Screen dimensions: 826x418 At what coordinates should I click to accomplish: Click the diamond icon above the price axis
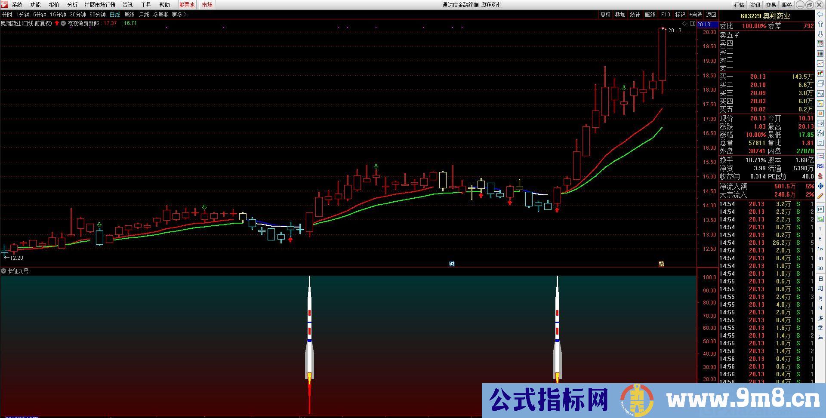pos(684,24)
